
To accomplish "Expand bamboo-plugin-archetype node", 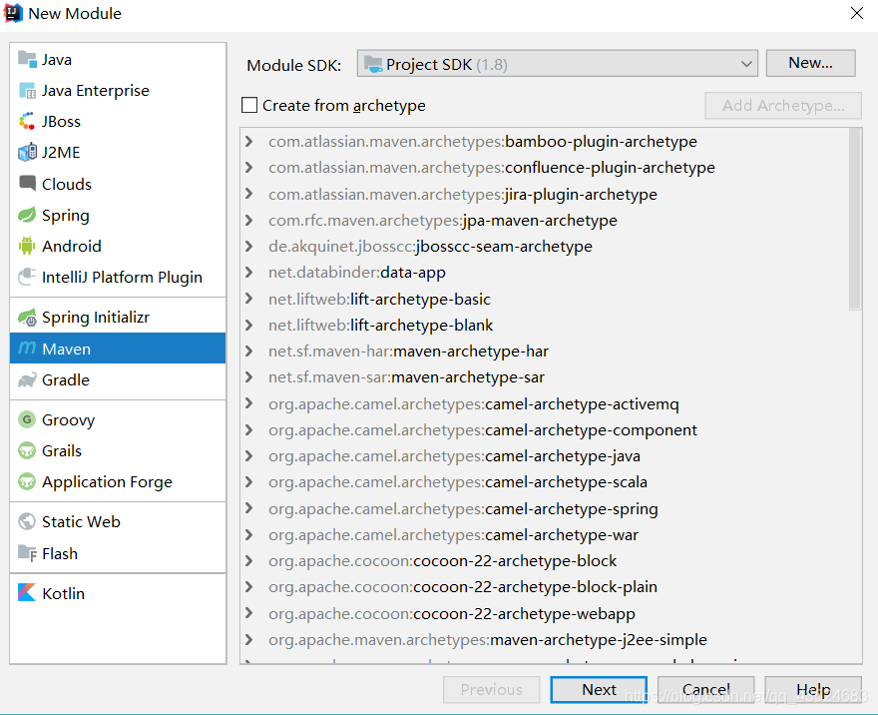I will (x=249, y=141).
